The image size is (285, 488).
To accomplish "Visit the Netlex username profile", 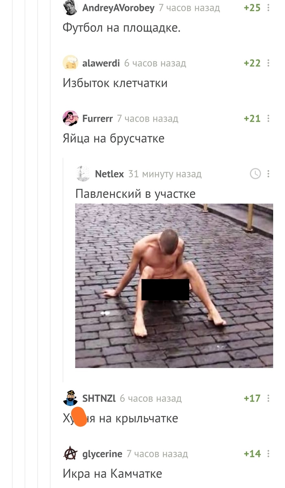I will [x=110, y=174].
